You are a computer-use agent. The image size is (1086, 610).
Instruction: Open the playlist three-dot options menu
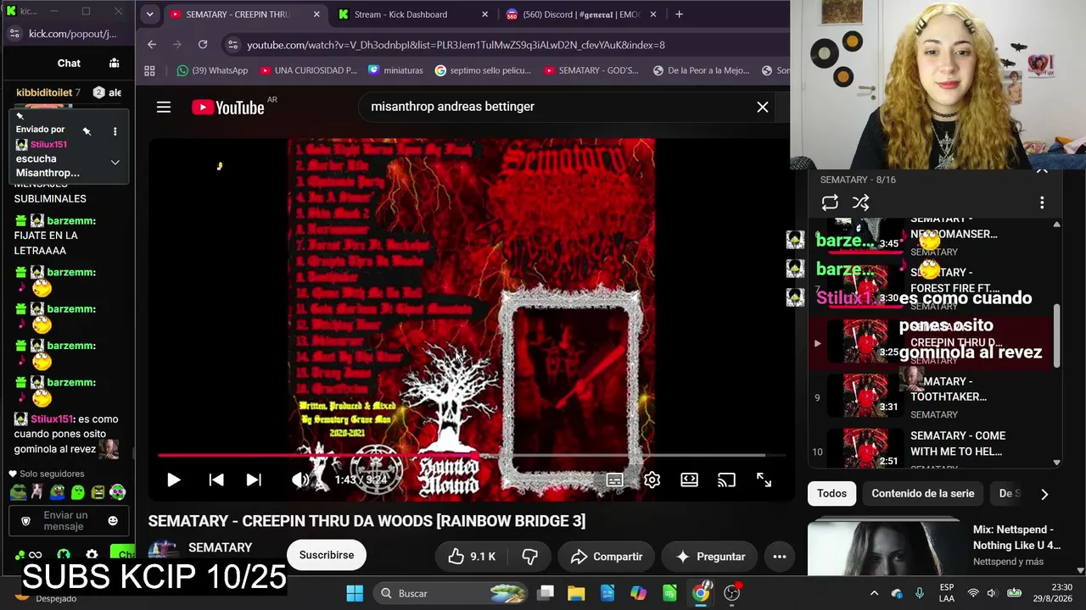(1042, 202)
